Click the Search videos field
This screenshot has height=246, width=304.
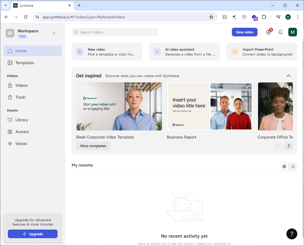(115, 32)
